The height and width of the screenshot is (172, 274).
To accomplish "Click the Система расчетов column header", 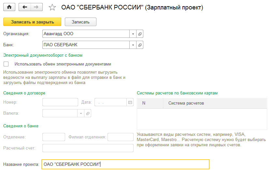I will point(215,103).
